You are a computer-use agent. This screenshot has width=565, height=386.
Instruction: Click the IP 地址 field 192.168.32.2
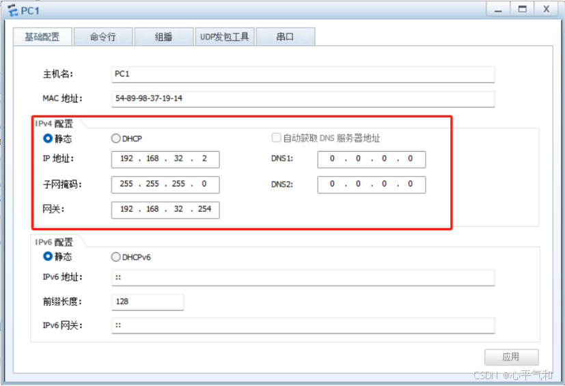(165, 159)
